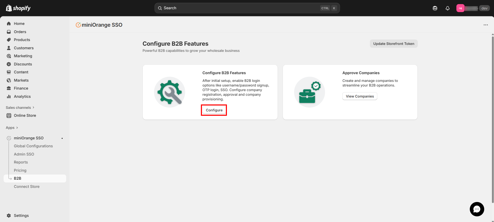Select the B2B submenu item

pos(35,178)
